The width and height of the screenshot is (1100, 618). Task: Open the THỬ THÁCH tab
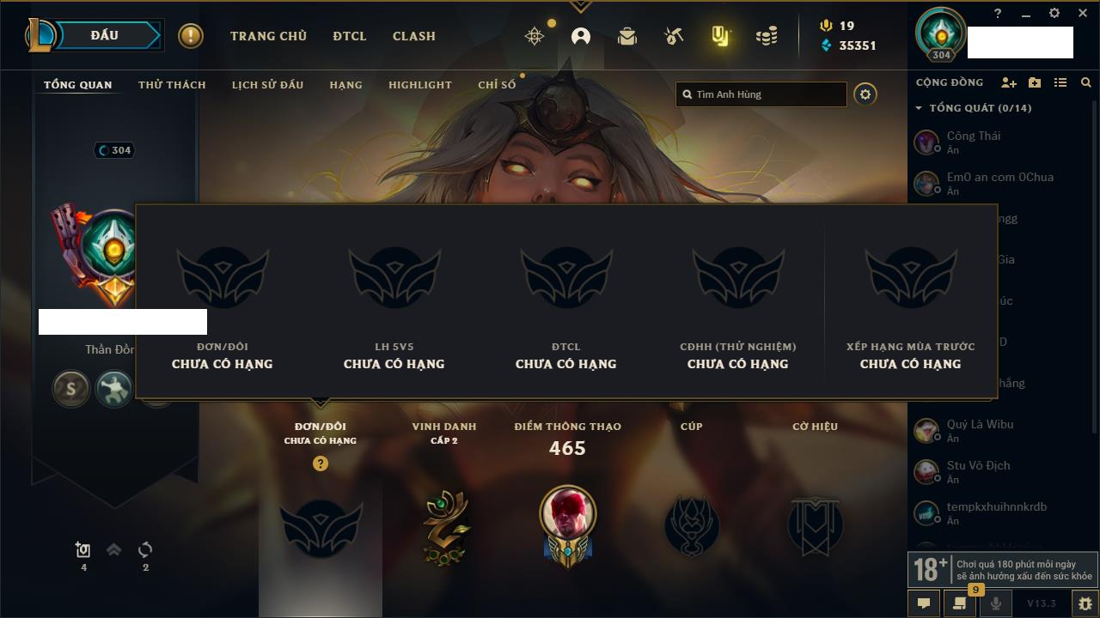(x=172, y=85)
